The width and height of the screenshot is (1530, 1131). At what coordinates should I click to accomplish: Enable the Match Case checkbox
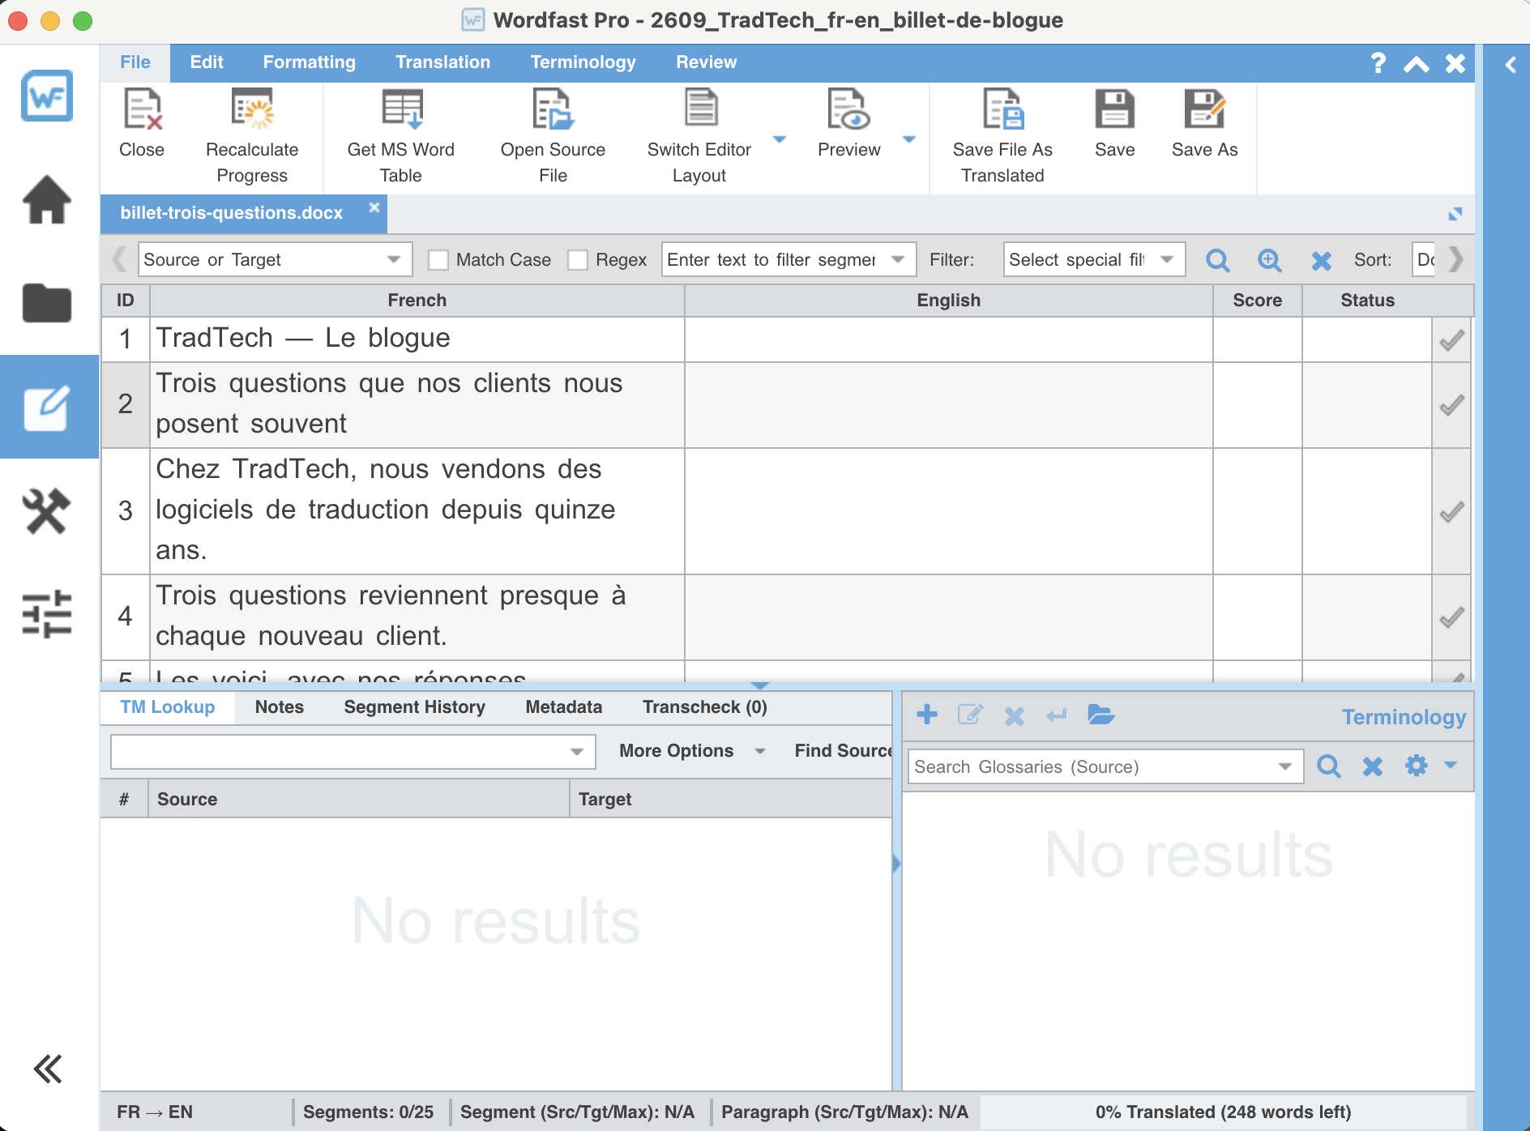click(x=438, y=260)
